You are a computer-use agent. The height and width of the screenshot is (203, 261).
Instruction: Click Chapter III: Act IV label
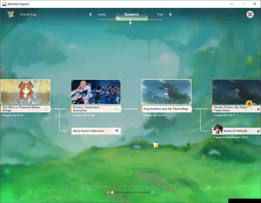(x=154, y=115)
